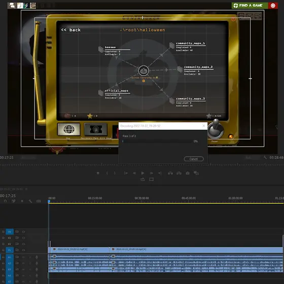Solo the A1 audio track
Screen dimensions: 284x284
[30, 258]
